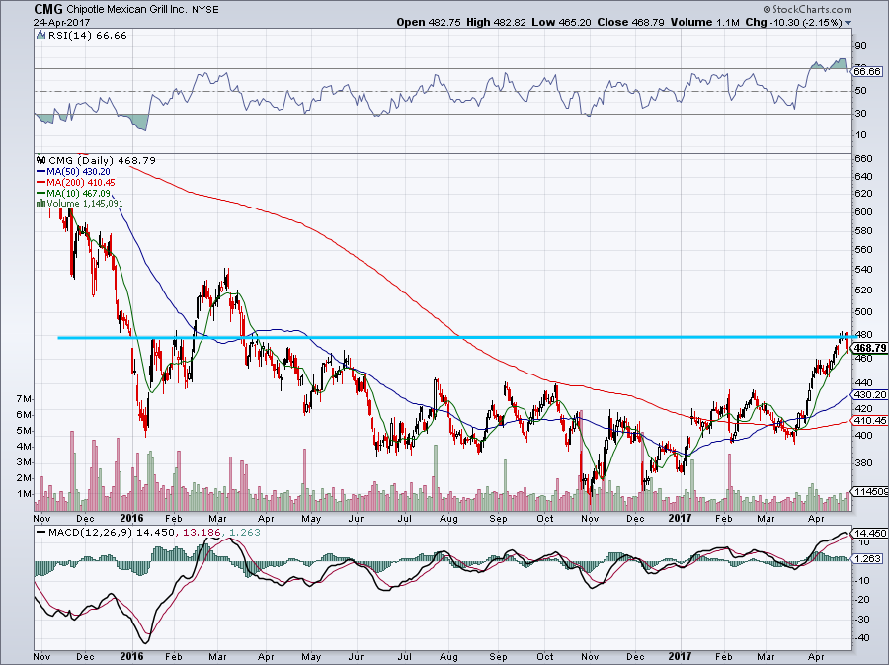Open the blue dropdown arrow after Chg
Viewport: 889px width, 665px height.
pos(849,23)
